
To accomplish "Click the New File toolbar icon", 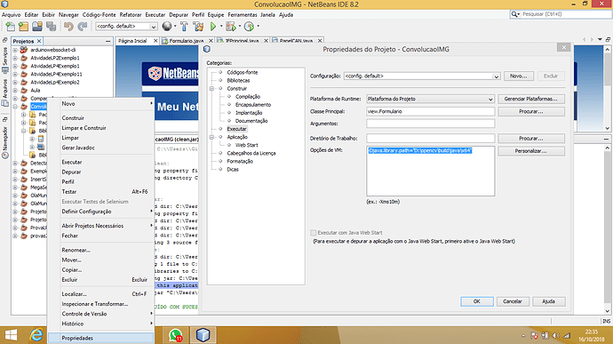I will click(x=10, y=26).
